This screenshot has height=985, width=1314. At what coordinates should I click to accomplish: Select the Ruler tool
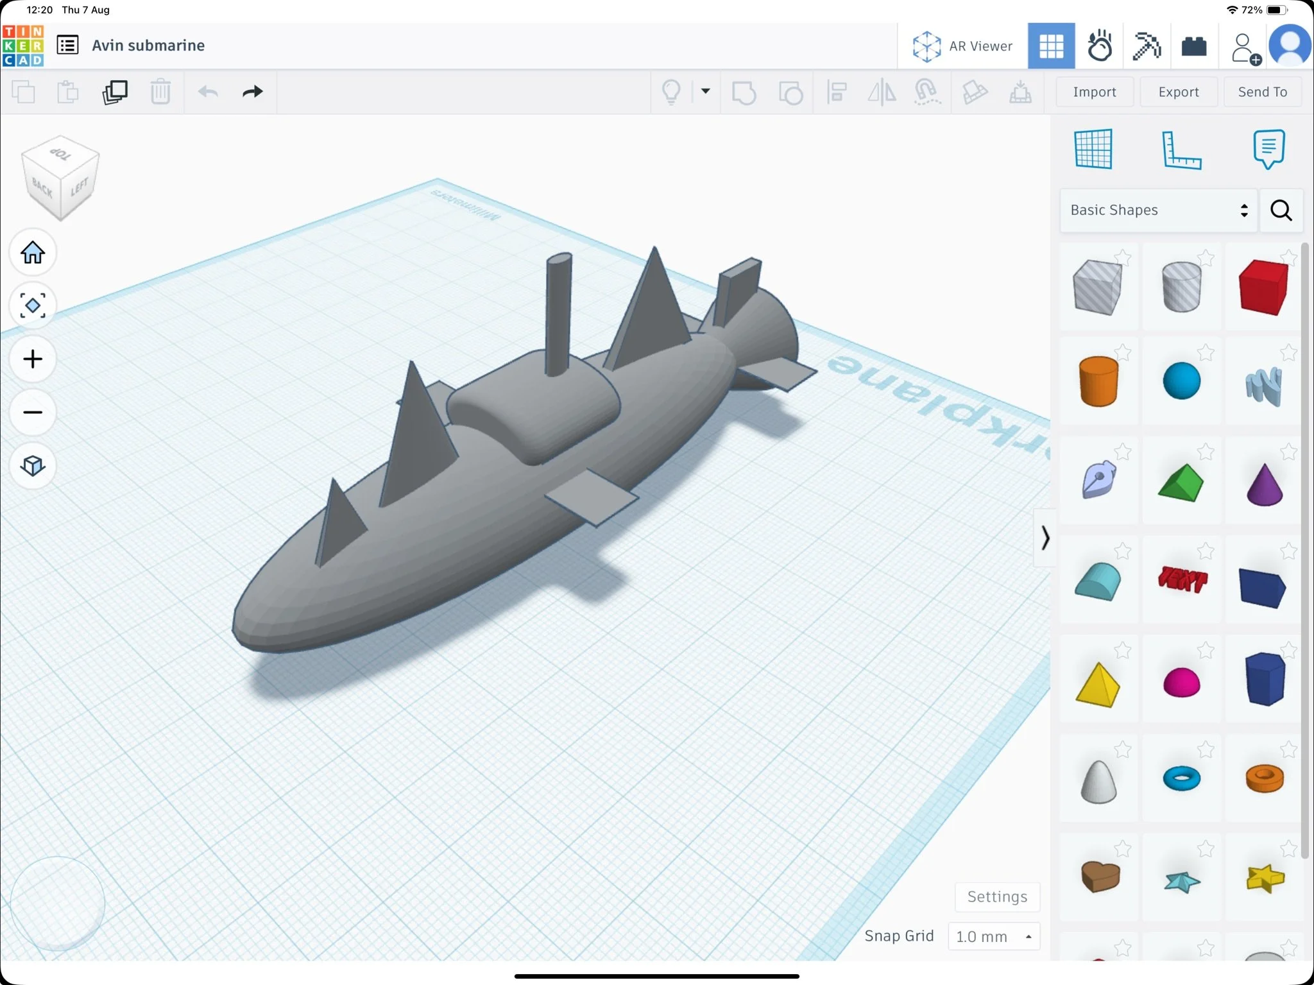point(1181,150)
